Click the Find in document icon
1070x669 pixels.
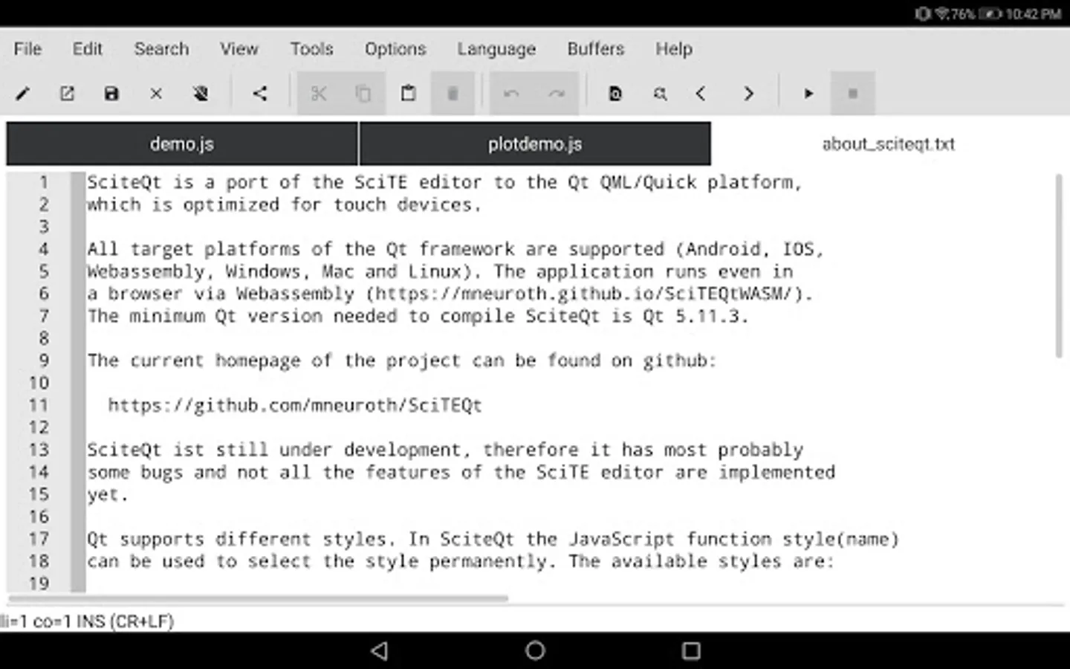pos(615,94)
